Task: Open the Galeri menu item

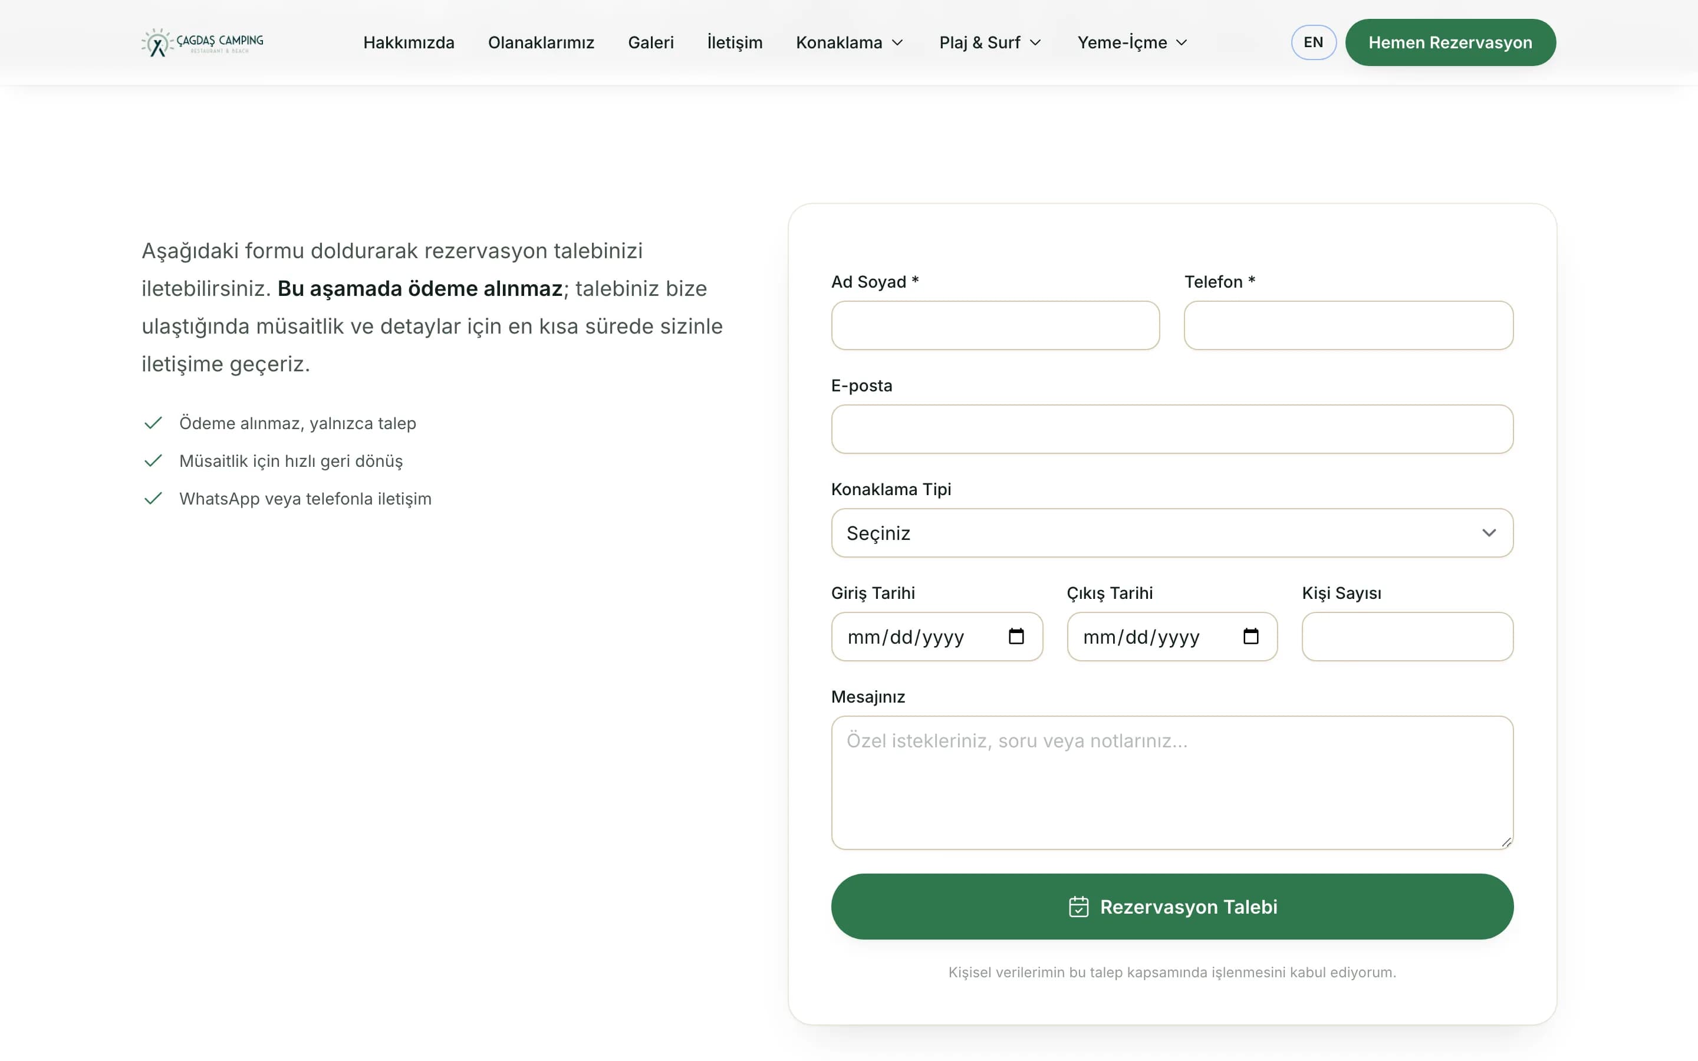Action: coord(650,43)
